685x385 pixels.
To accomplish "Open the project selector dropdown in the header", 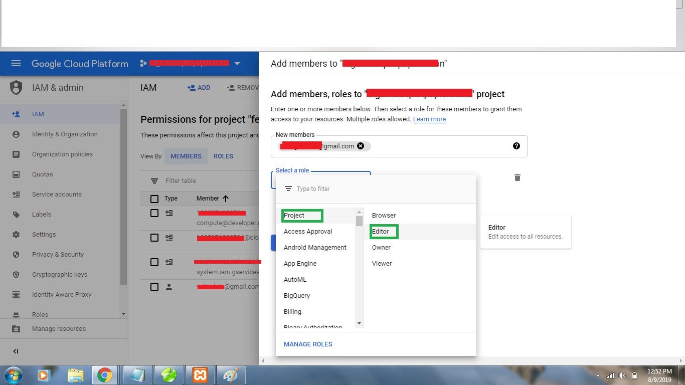I will (236, 63).
